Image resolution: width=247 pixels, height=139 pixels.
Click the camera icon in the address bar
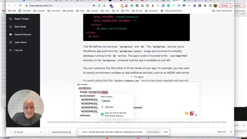(94, 5)
